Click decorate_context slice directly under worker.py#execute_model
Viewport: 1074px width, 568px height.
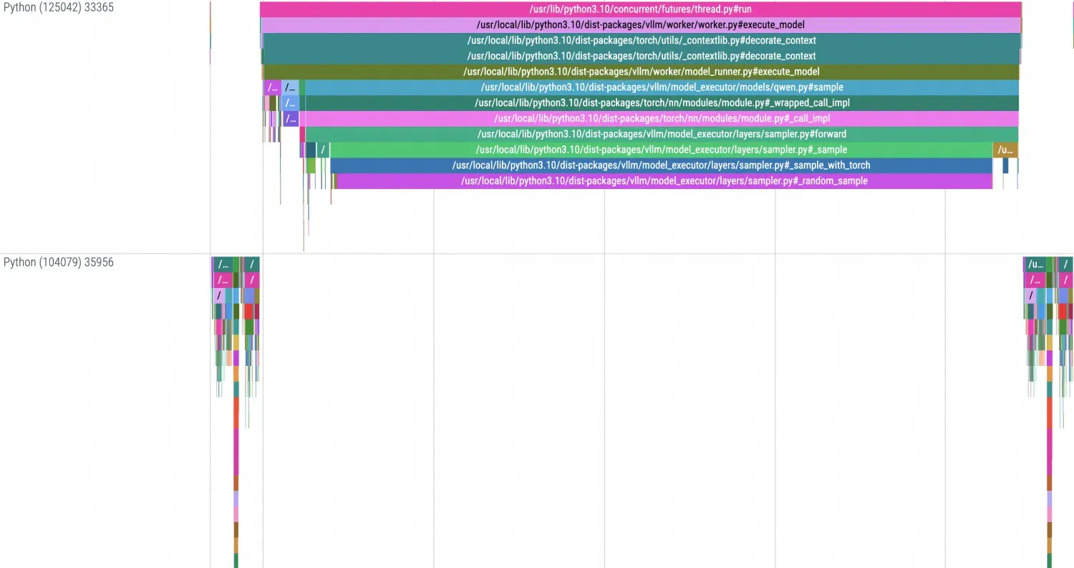[x=642, y=40]
